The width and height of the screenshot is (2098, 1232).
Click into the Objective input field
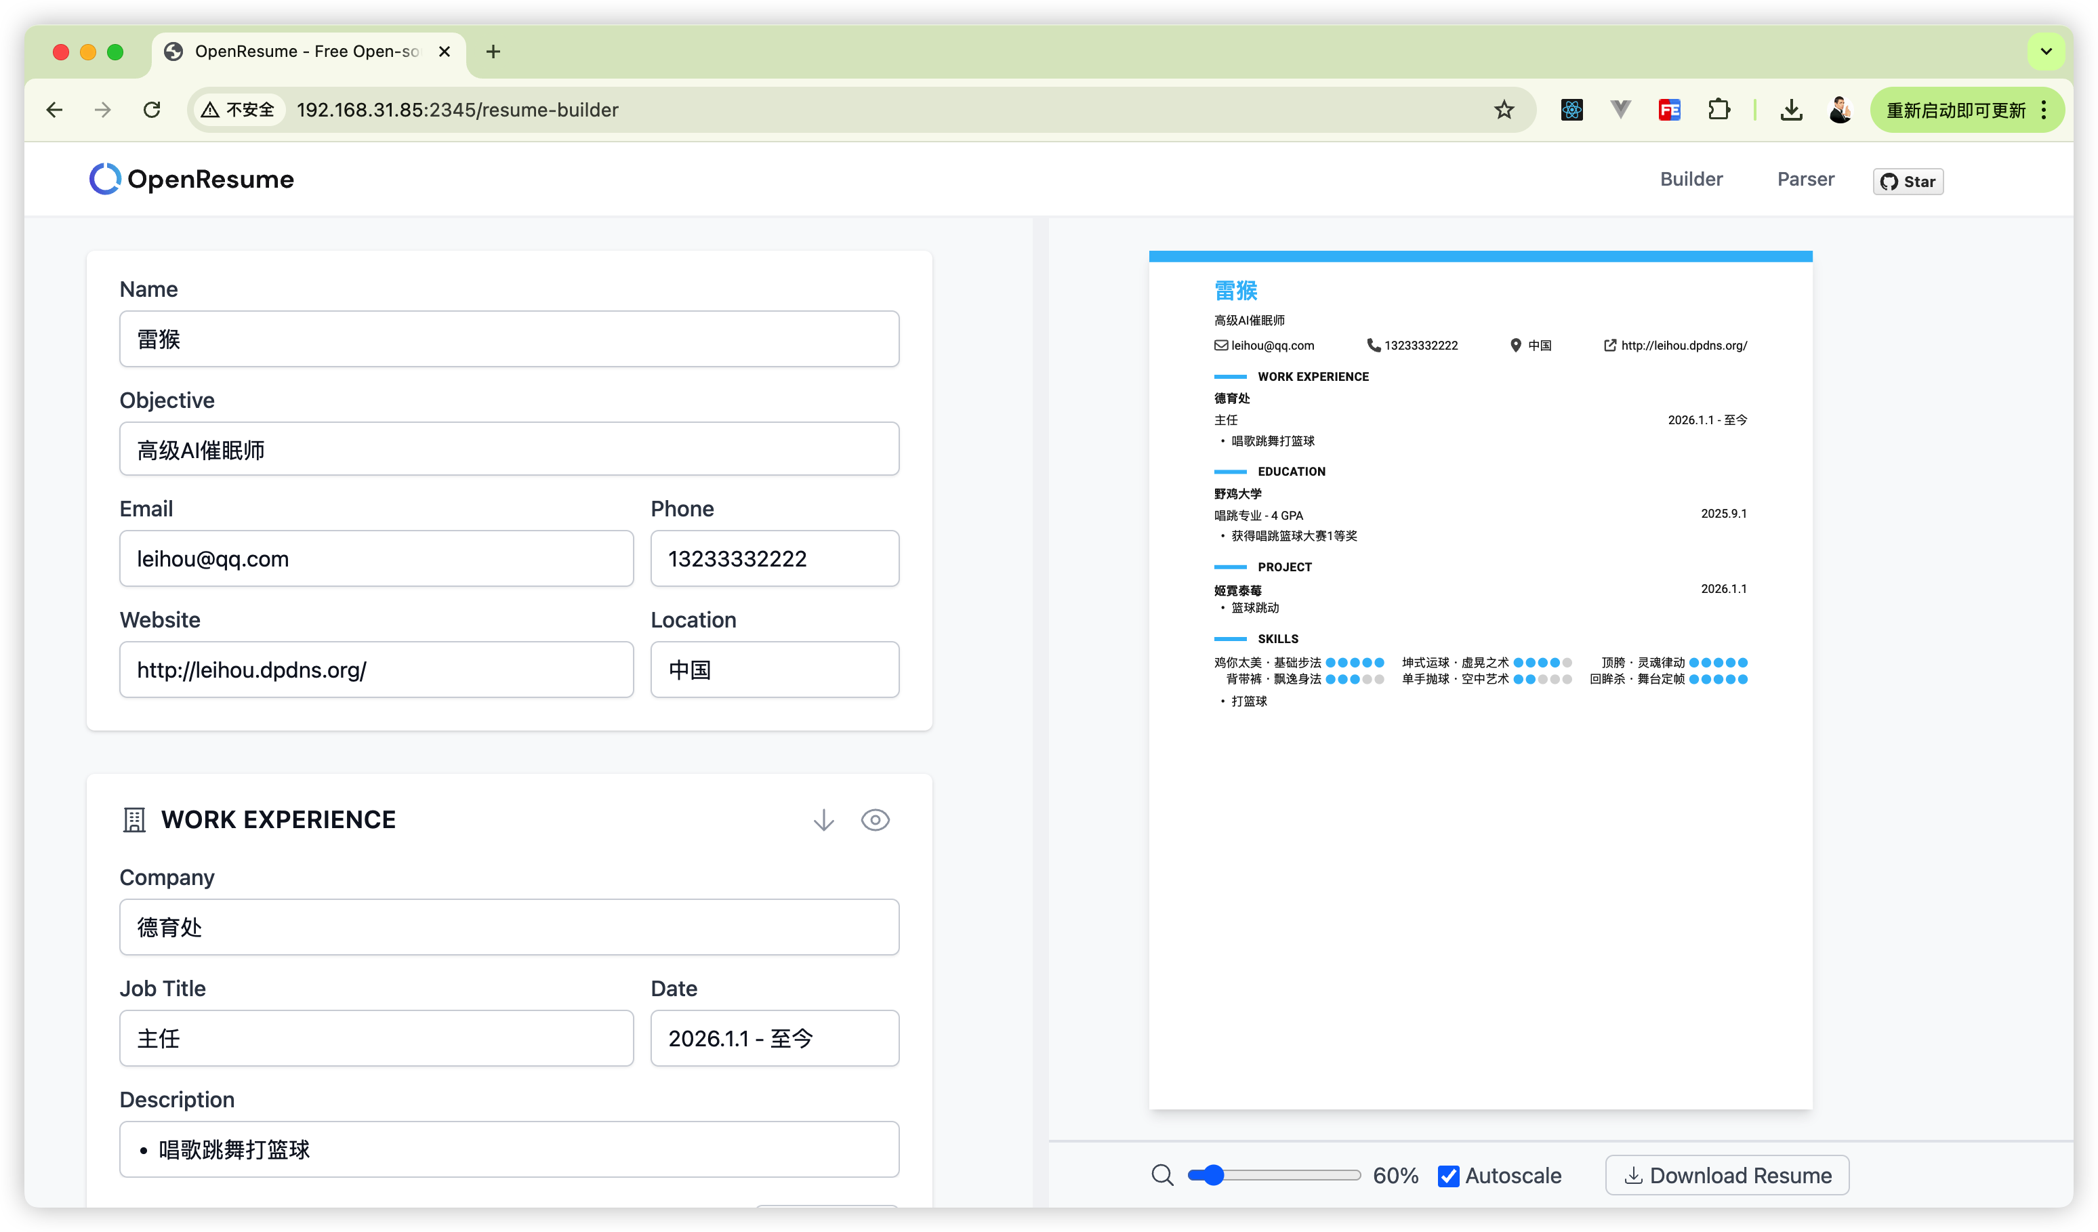click(509, 449)
